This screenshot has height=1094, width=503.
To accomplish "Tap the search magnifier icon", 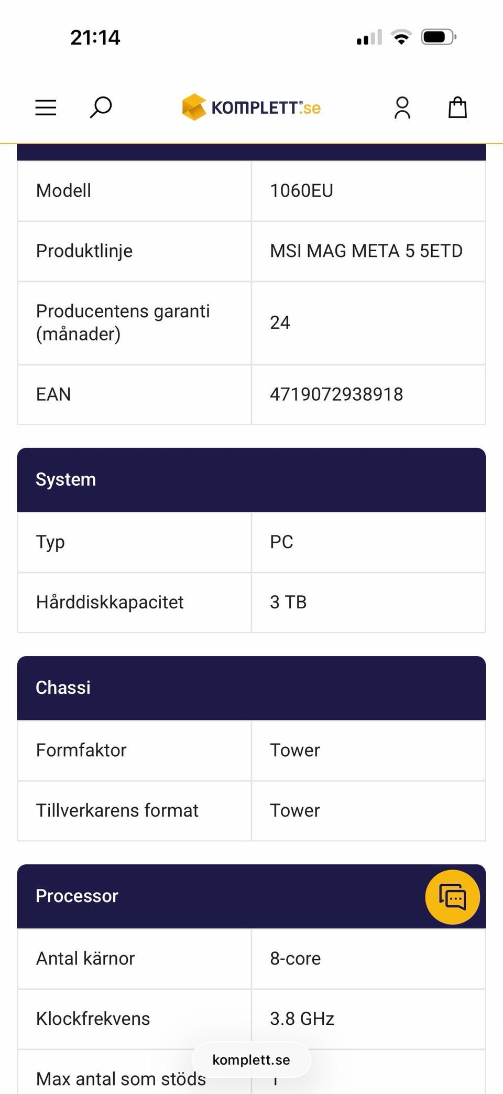I will [101, 107].
